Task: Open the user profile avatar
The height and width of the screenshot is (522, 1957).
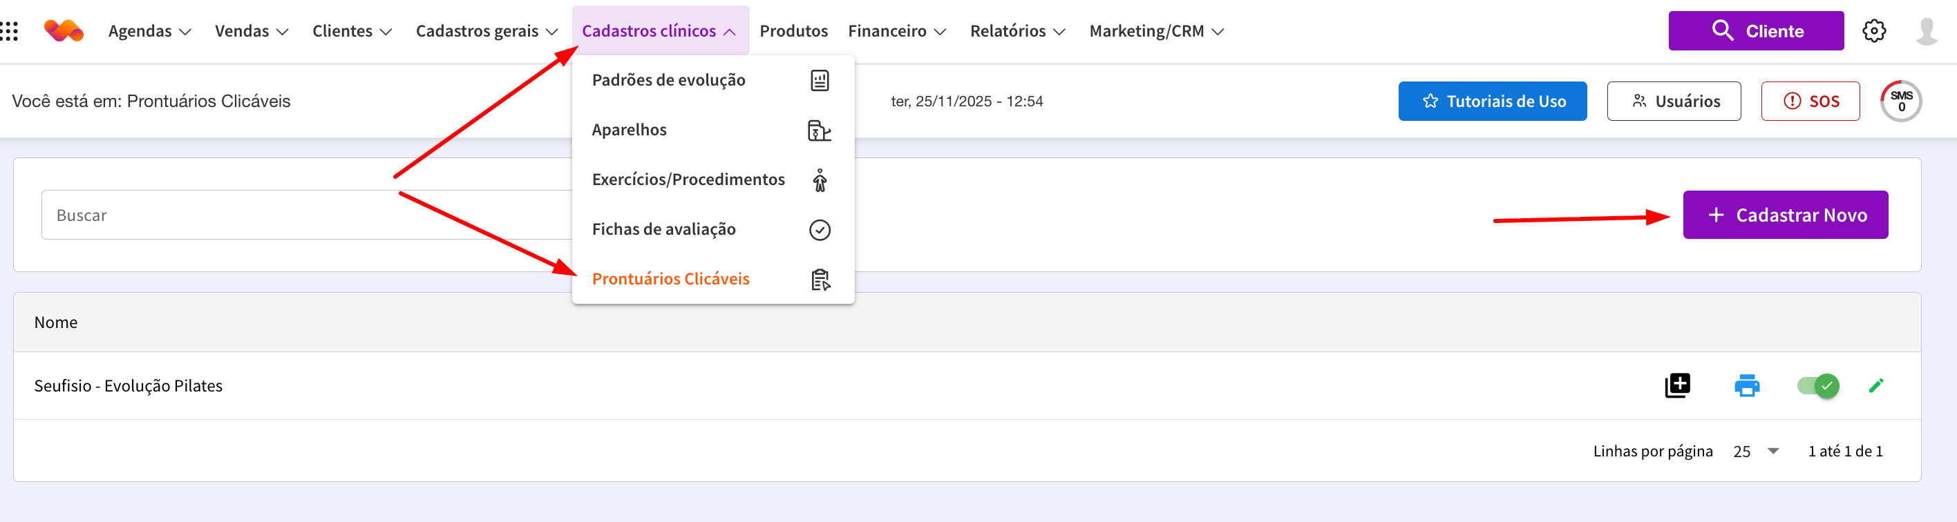Action: (1926, 31)
